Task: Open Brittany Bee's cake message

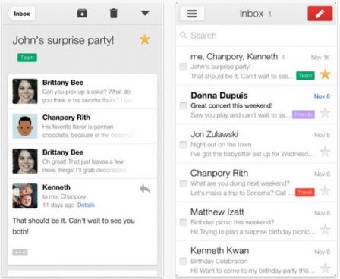Action: point(82,91)
